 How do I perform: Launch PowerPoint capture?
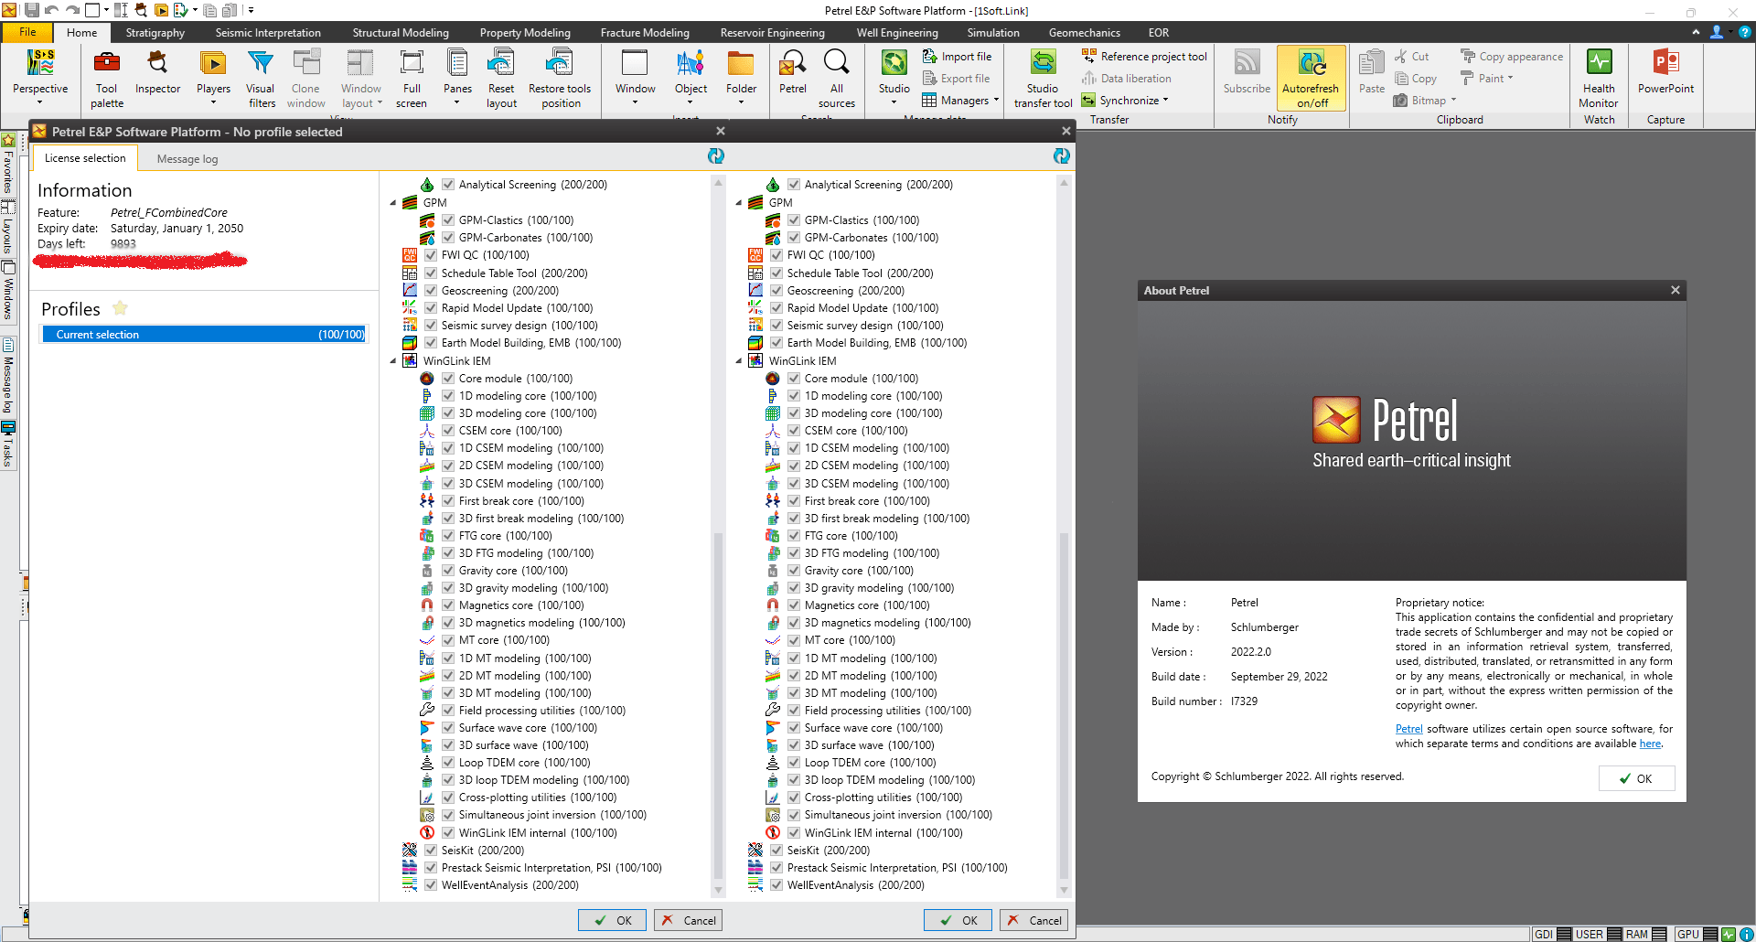[1665, 73]
